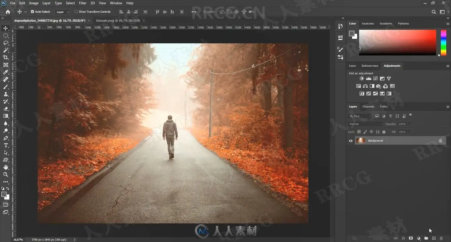
Task: Open the Normal blend mode dropdown
Action: click(x=365, y=124)
